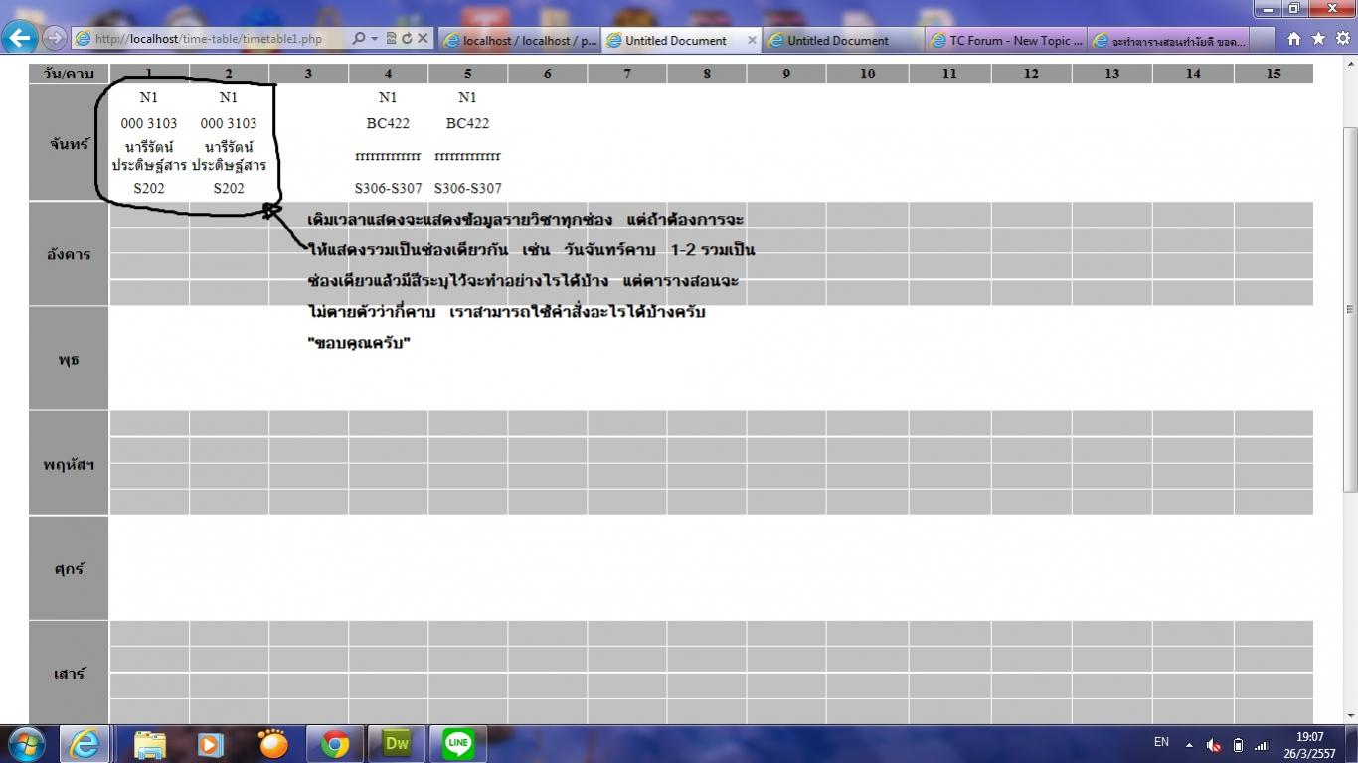Click the network signal tray icon
This screenshot has width=1358, height=763.
pyautogui.click(x=1262, y=745)
